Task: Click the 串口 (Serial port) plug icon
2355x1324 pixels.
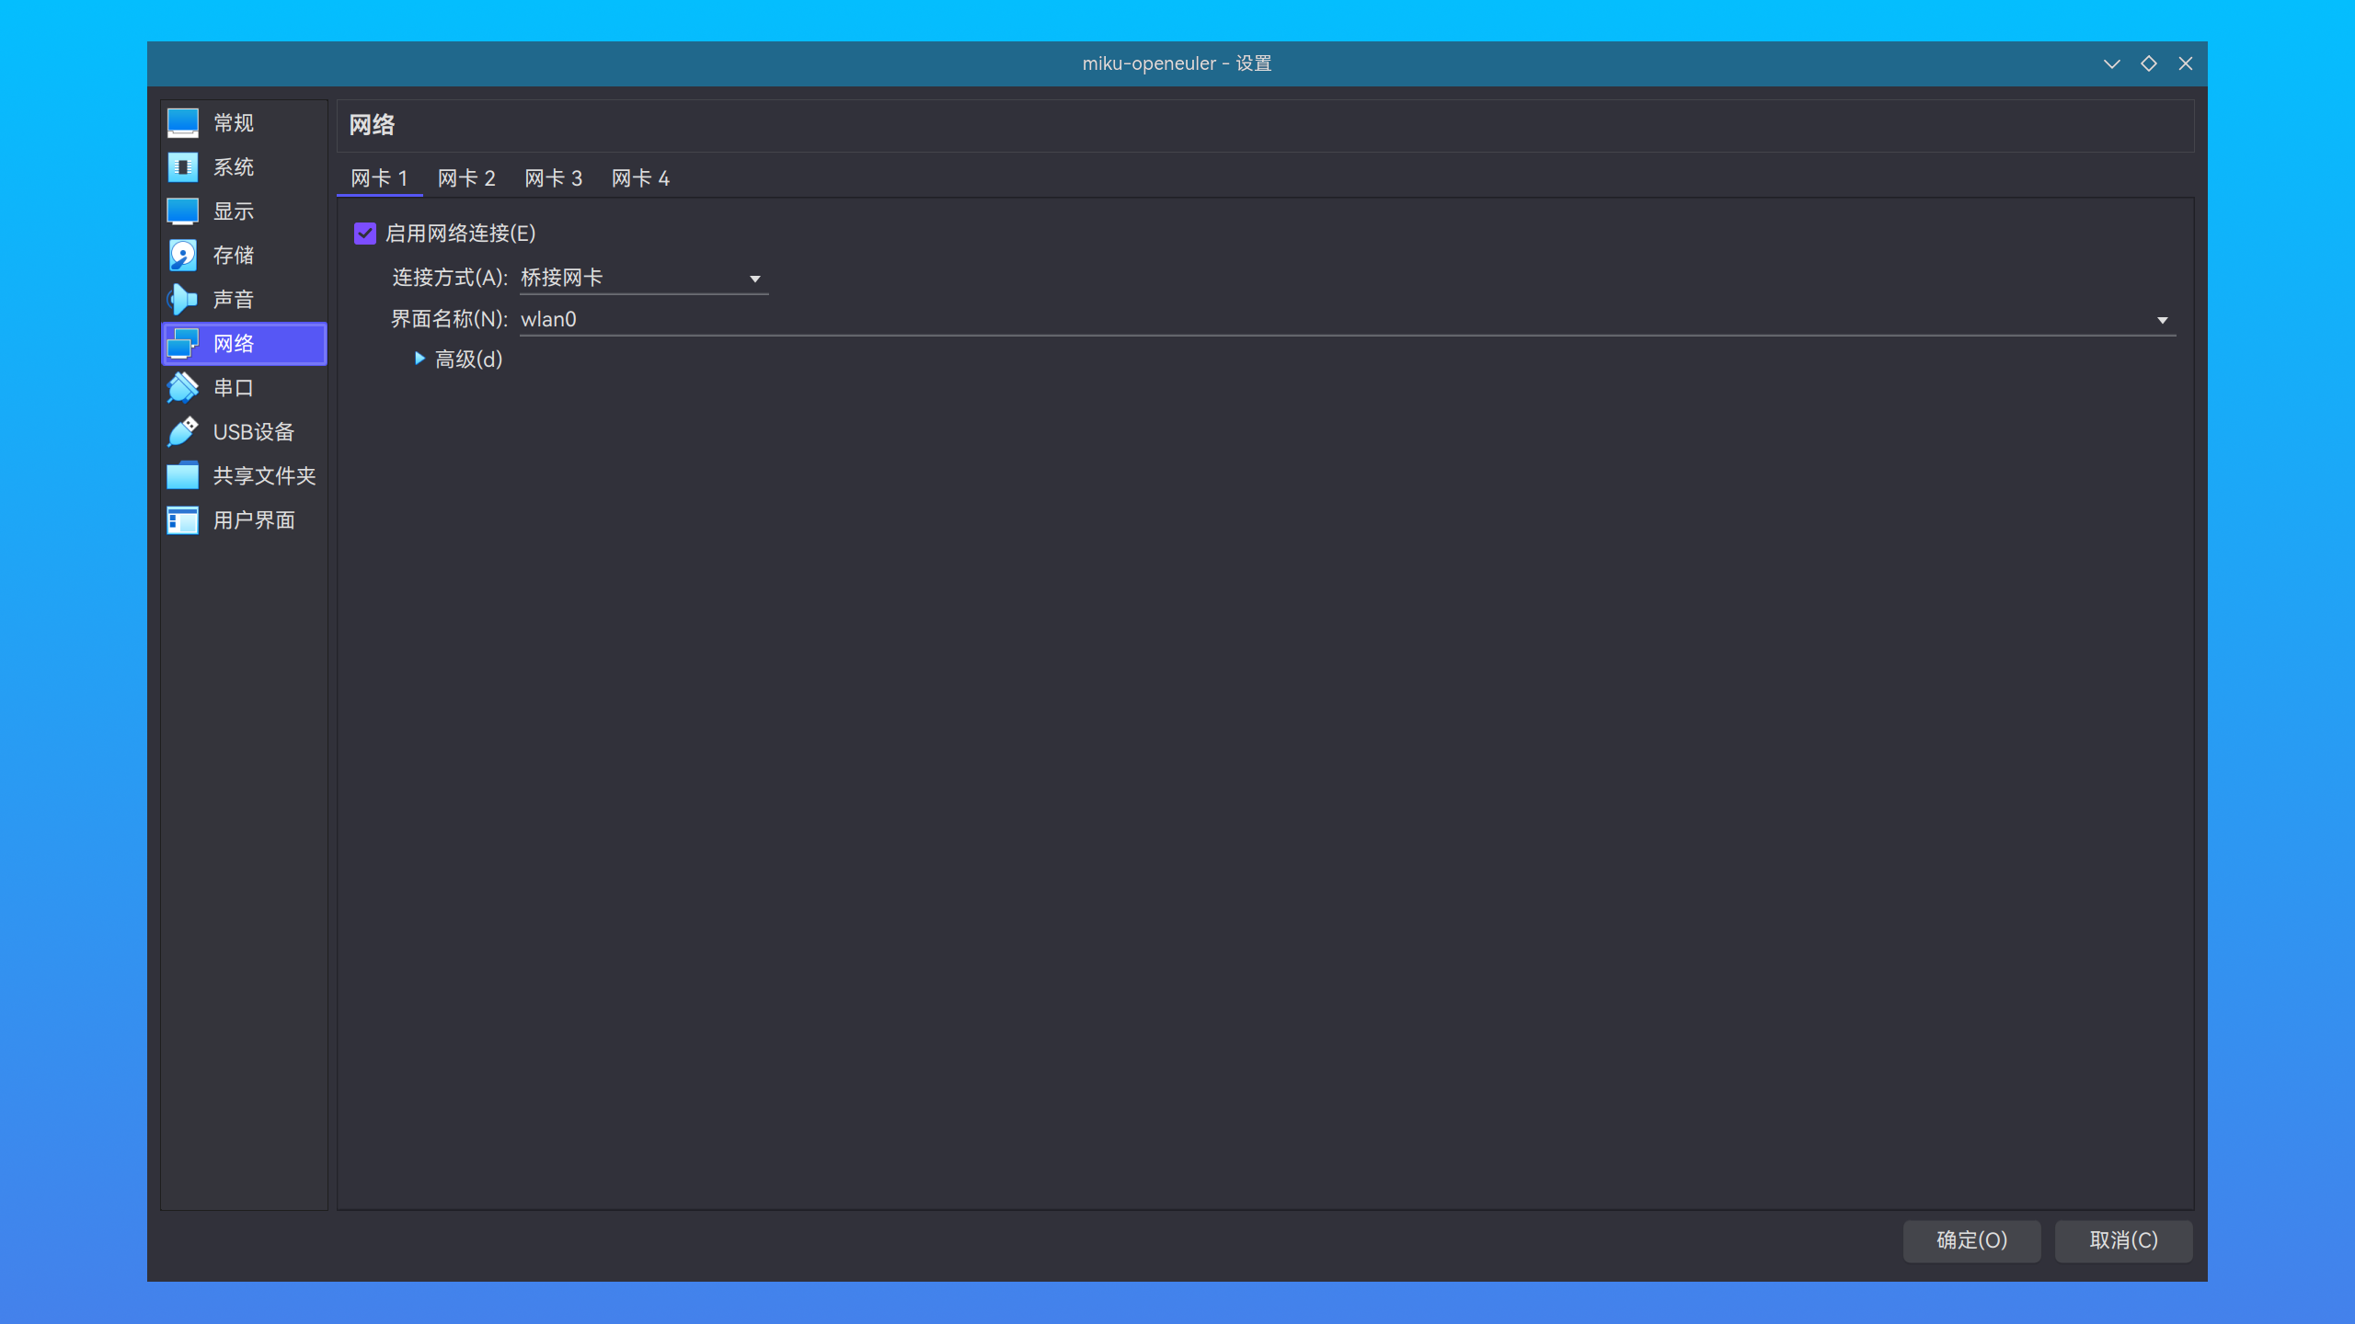Action: (x=182, y=388)
